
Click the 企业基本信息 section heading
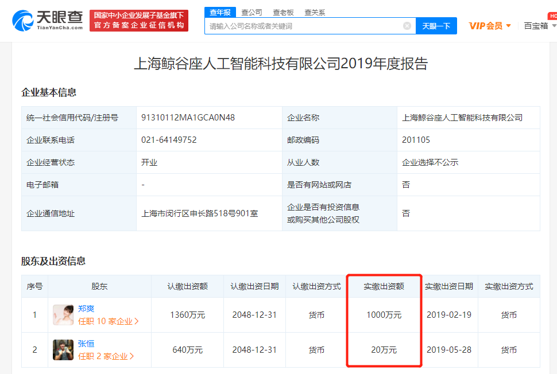tap(49, 92)
